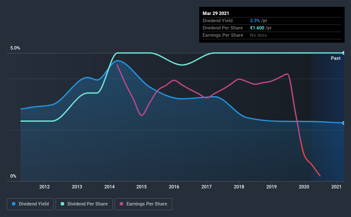The width and height of the screenshot is (351, 217).
Task: Select the 2016 label on the time axis
Action: point(174,187)
